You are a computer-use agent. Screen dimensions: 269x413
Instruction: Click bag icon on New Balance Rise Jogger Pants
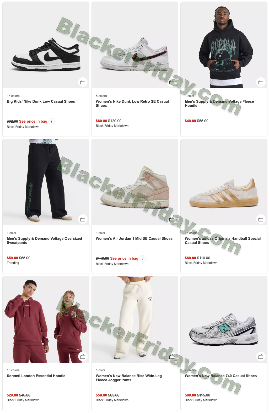[172, 356]
